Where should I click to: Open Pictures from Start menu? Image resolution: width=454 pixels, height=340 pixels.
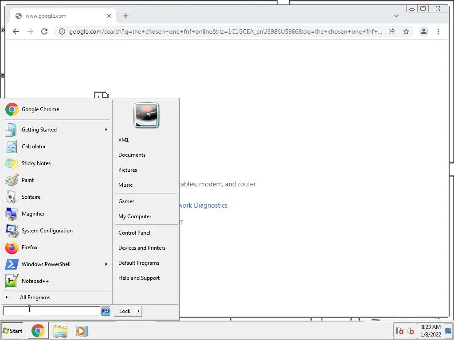pos(128,170)
